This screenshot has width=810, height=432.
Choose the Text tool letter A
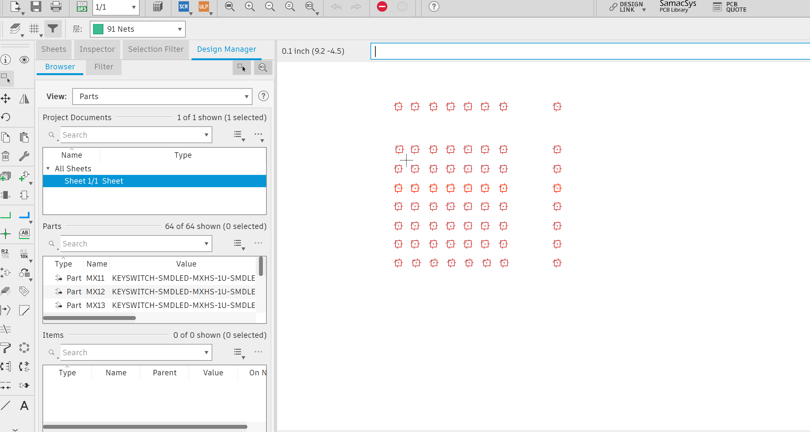tap(24, 405)
